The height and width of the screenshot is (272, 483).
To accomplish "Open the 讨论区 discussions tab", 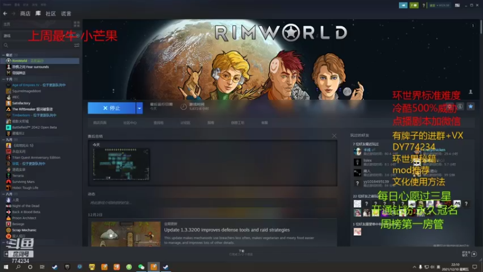I will coord(185,123).
